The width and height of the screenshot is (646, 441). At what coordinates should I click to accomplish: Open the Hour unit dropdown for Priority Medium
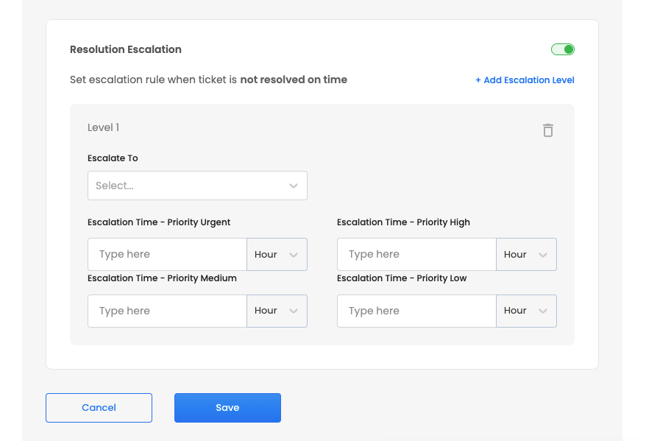coord(277,311)
